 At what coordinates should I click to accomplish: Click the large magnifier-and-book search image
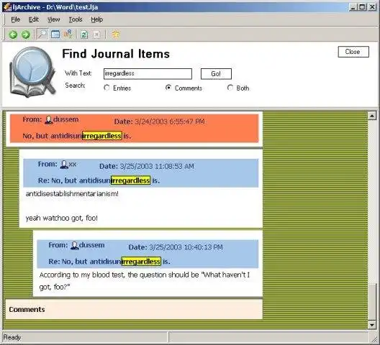[x=32, y=72]
